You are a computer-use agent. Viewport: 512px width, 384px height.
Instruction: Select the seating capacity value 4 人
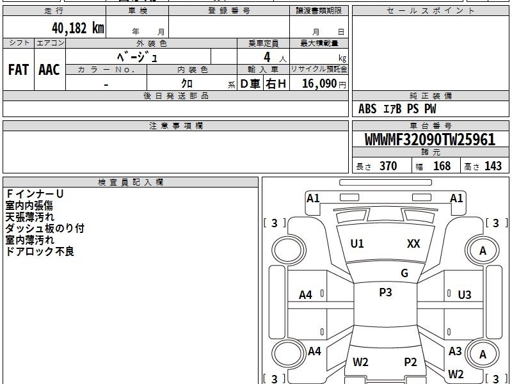[275, 58]
